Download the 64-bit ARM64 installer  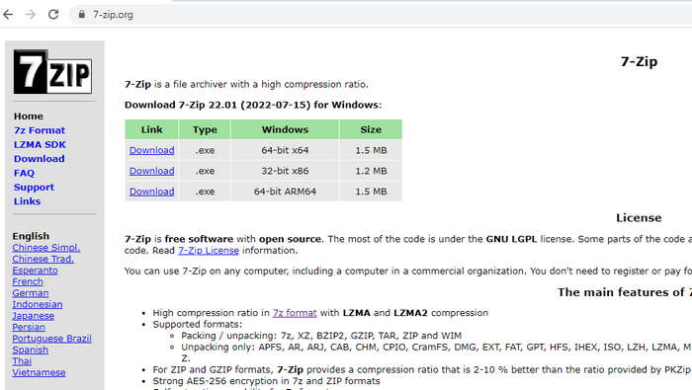click(x=151, y=192)
